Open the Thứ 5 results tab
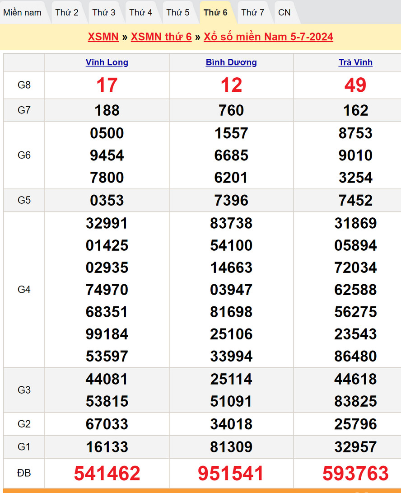The height and width of the screenshot is (493, 401). click(x=178, y=13)
